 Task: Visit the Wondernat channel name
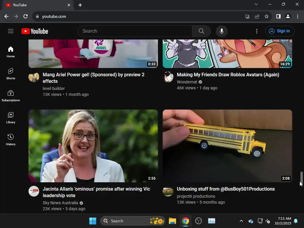[x=187, y=82]
